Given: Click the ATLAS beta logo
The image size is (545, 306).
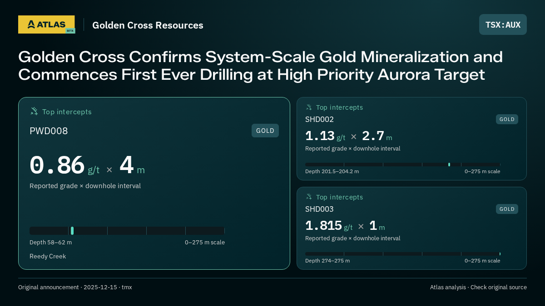Looking at the screenshot, I should click(46, 24).
